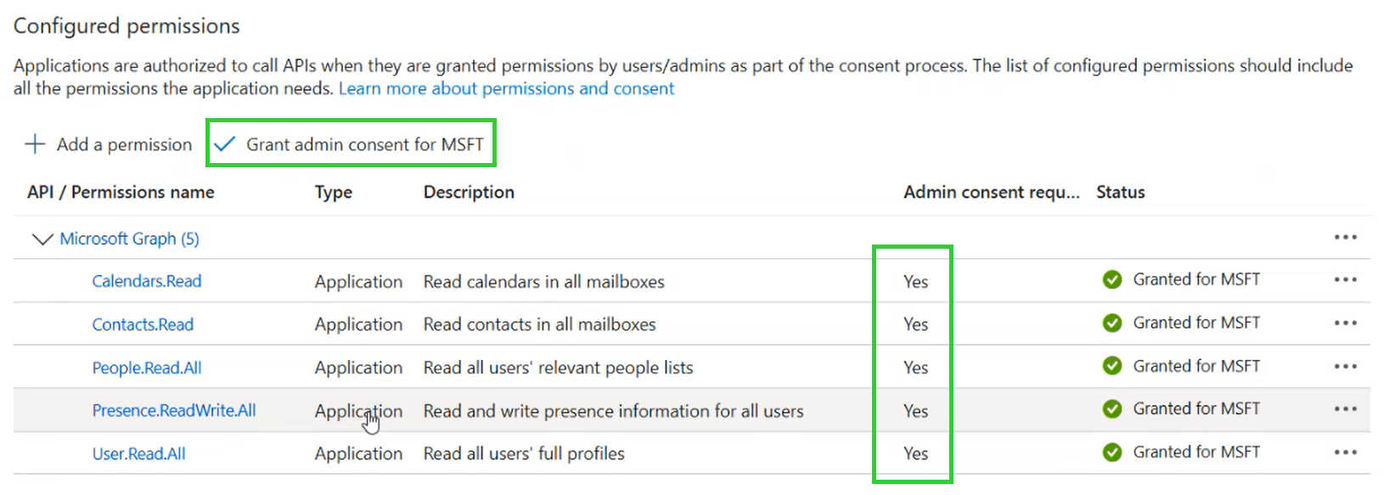Open the ellipsis menu for Contacts.Read row
The height and width of the screenshot is (495, 1395).
click(x=1345, y=323)
